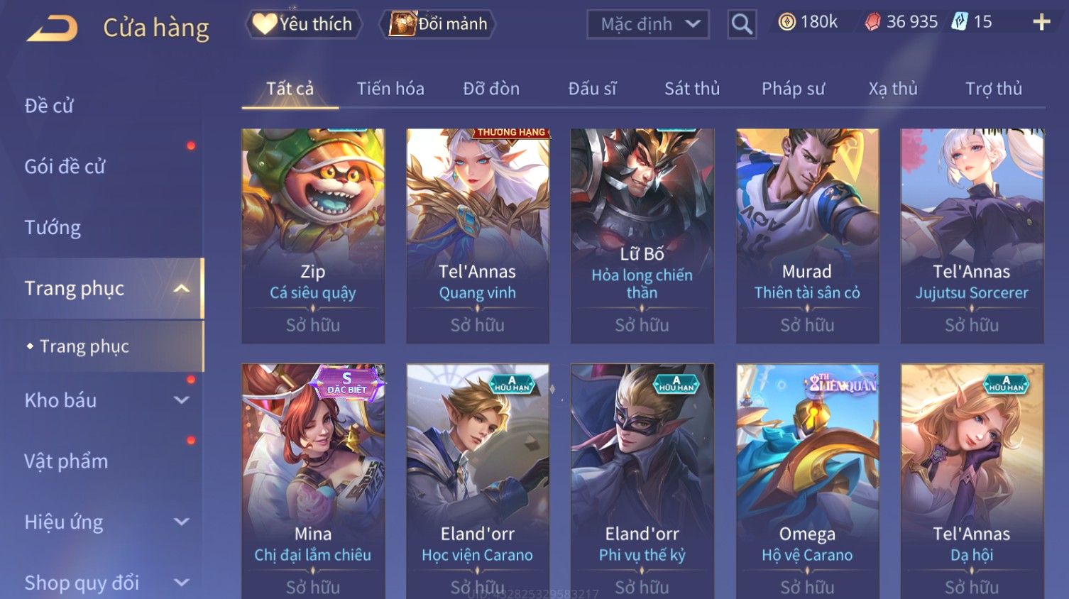This screenshot has height=599, width=1069.
Task: Click the plus icon to add currency
Action: click(1041, 23)
